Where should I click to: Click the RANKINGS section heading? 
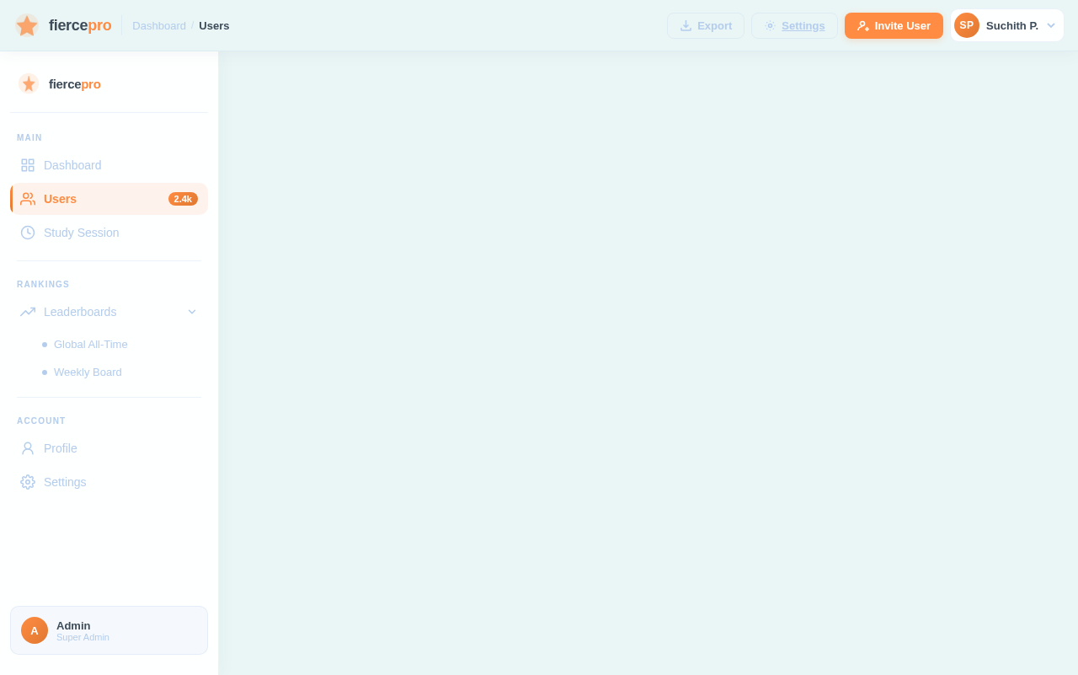(x=43, y=284)
